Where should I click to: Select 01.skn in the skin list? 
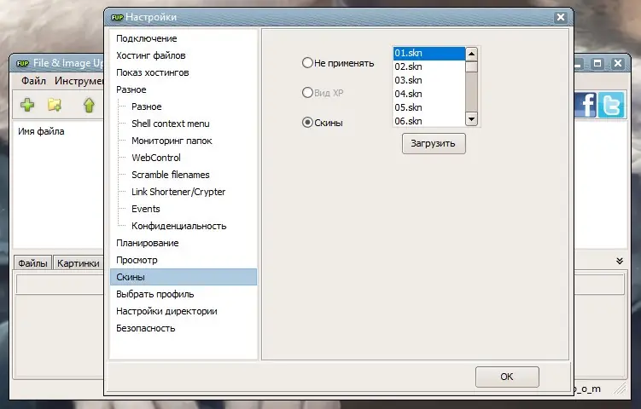click(x=429, y=53)
